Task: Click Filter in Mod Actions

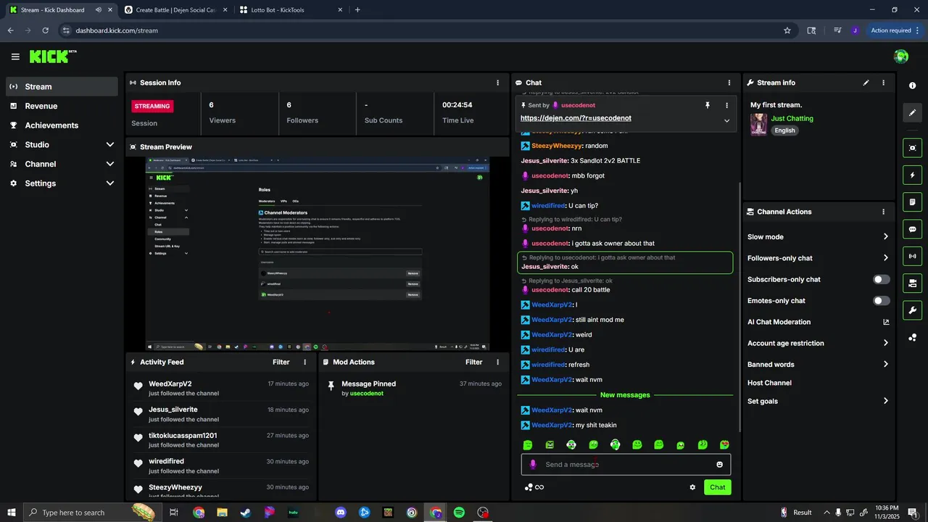Action: (473, 362)
